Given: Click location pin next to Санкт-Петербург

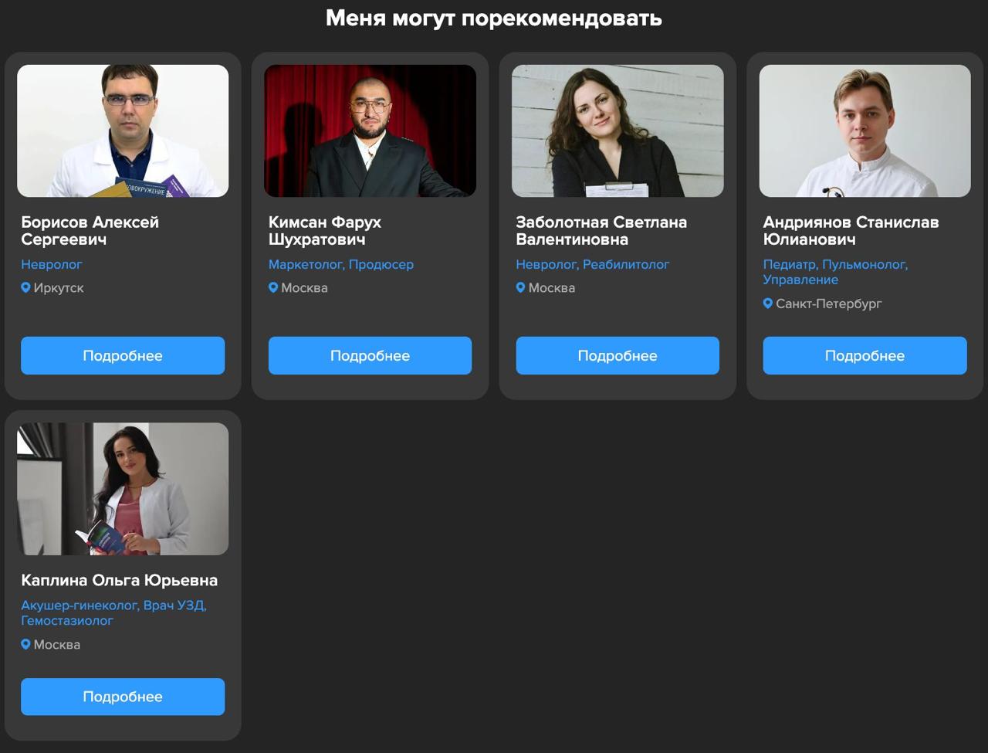Looking at the screenshot, I should click(768, 304).
